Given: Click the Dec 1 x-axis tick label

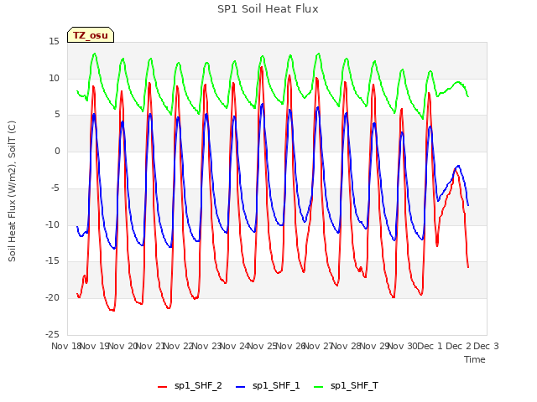Looking at the screenshot, I should click(430, 346).
